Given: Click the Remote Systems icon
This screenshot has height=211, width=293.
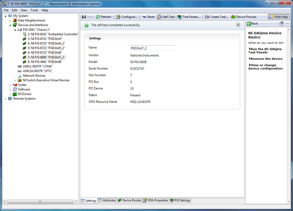Looking at the screenshot, I should [10, 99].
